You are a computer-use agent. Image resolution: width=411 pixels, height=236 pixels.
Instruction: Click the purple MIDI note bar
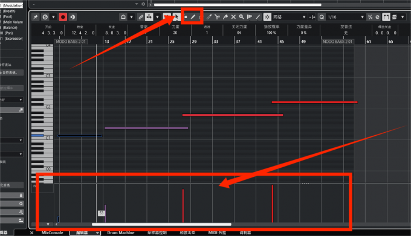point(146,128)
